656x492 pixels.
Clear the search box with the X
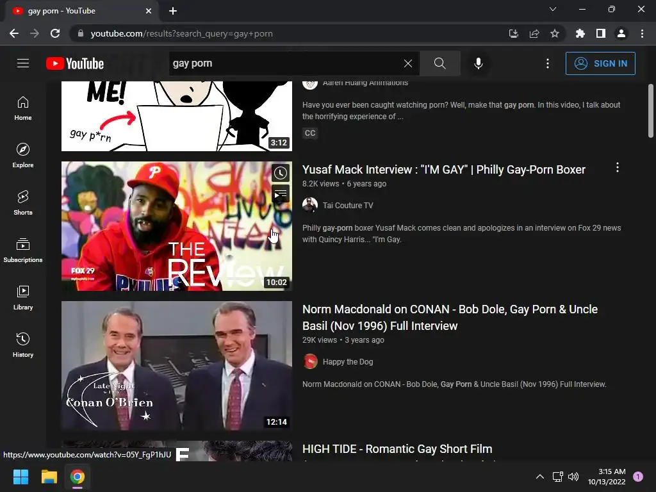tap(408, 63)
